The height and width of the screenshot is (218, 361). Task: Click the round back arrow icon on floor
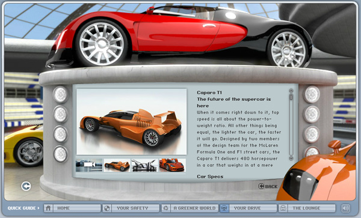pos(26,186)
